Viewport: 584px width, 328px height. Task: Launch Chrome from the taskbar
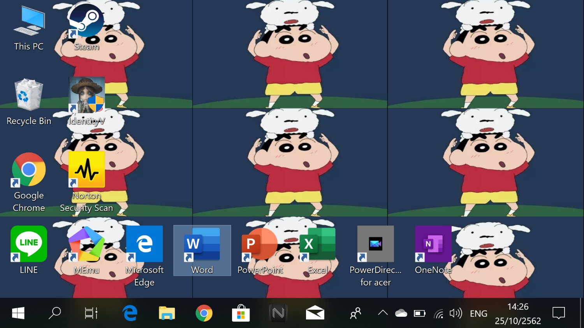click(204, 313)
